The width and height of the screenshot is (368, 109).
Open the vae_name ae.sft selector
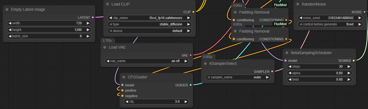point(147,61)
